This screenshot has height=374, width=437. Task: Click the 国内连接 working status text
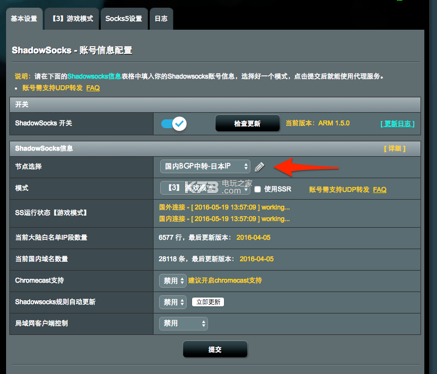coord(225,219)
